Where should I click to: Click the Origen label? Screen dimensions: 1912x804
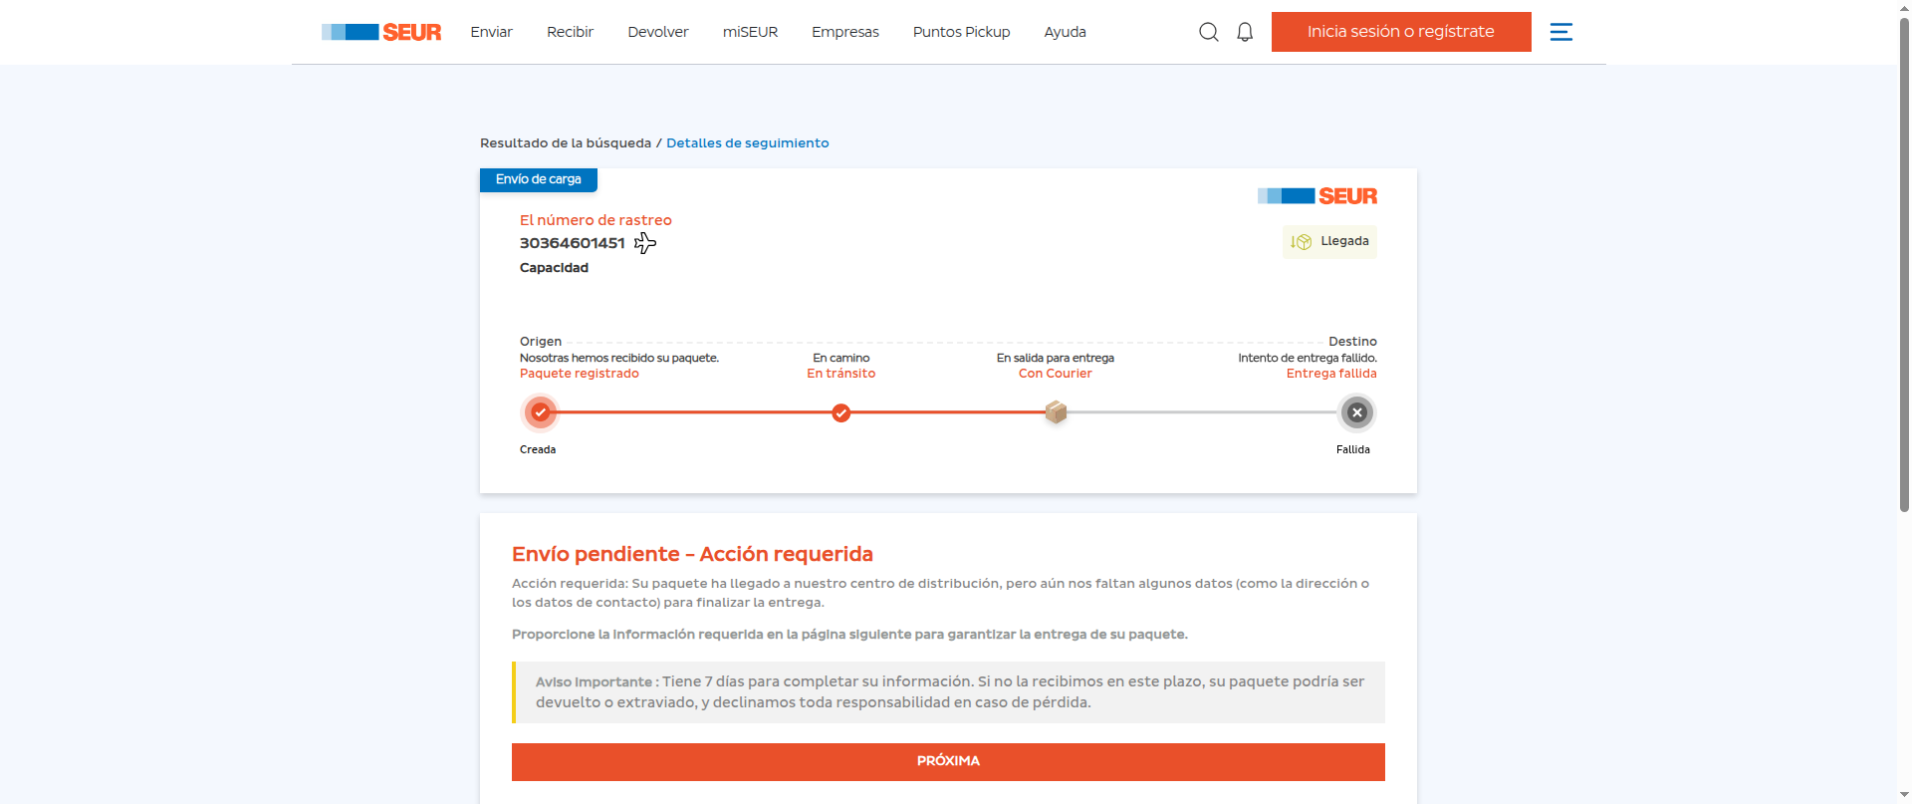pyautogui.click(x=541, y=342)
